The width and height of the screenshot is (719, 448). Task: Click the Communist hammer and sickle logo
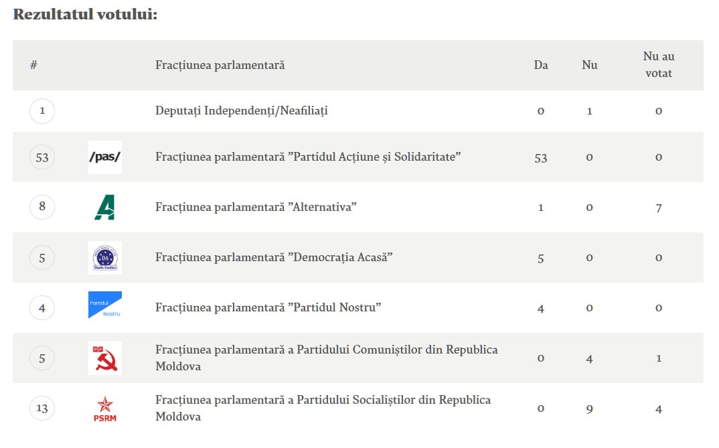(x=105, y=358)
